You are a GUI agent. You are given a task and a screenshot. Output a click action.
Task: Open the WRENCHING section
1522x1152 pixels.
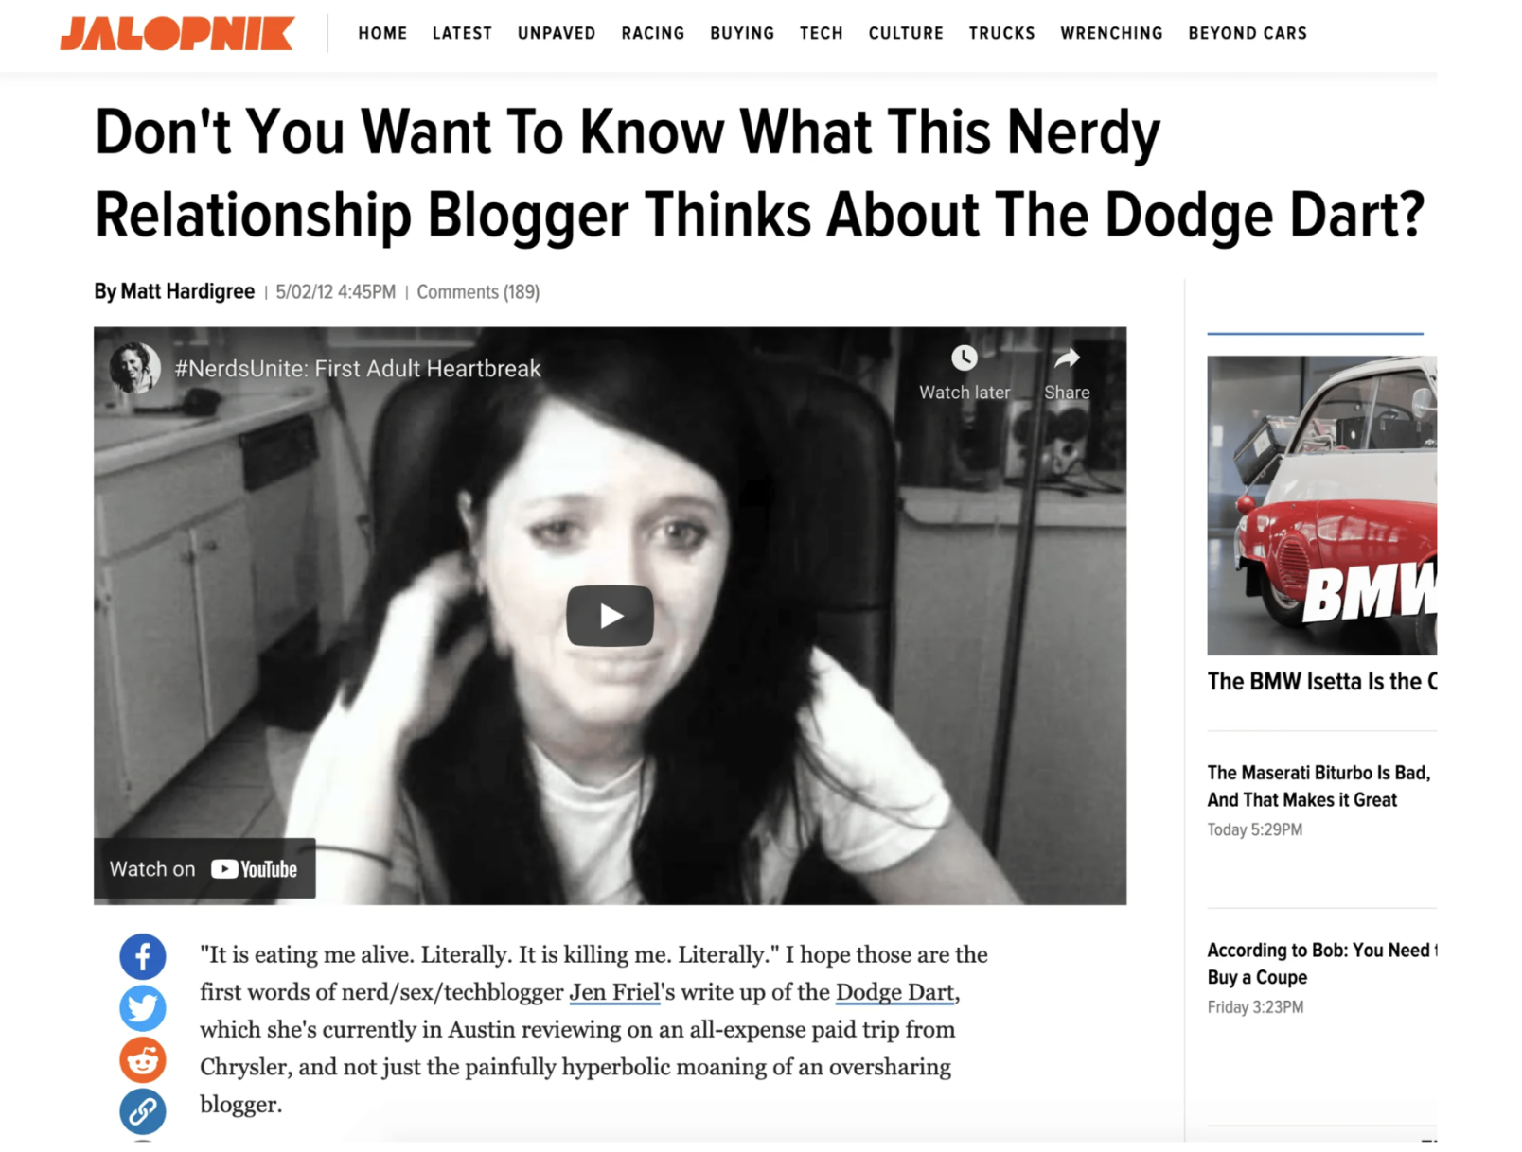(1112, 33)
